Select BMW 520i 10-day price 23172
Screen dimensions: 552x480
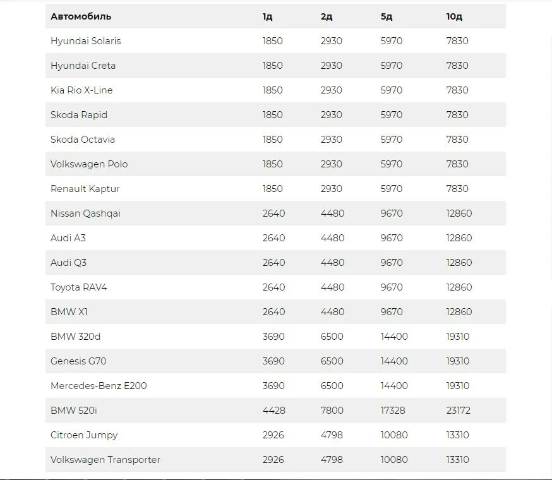coord(459,411)
